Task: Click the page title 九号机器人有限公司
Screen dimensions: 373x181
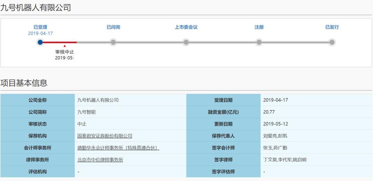Action: point(36,8)
